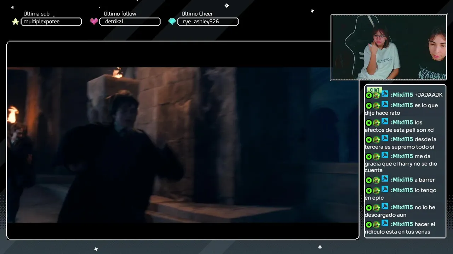Select chat text 'tercera es supremo todo si'
Screen dimensions: 453x254
click(400, 147)
